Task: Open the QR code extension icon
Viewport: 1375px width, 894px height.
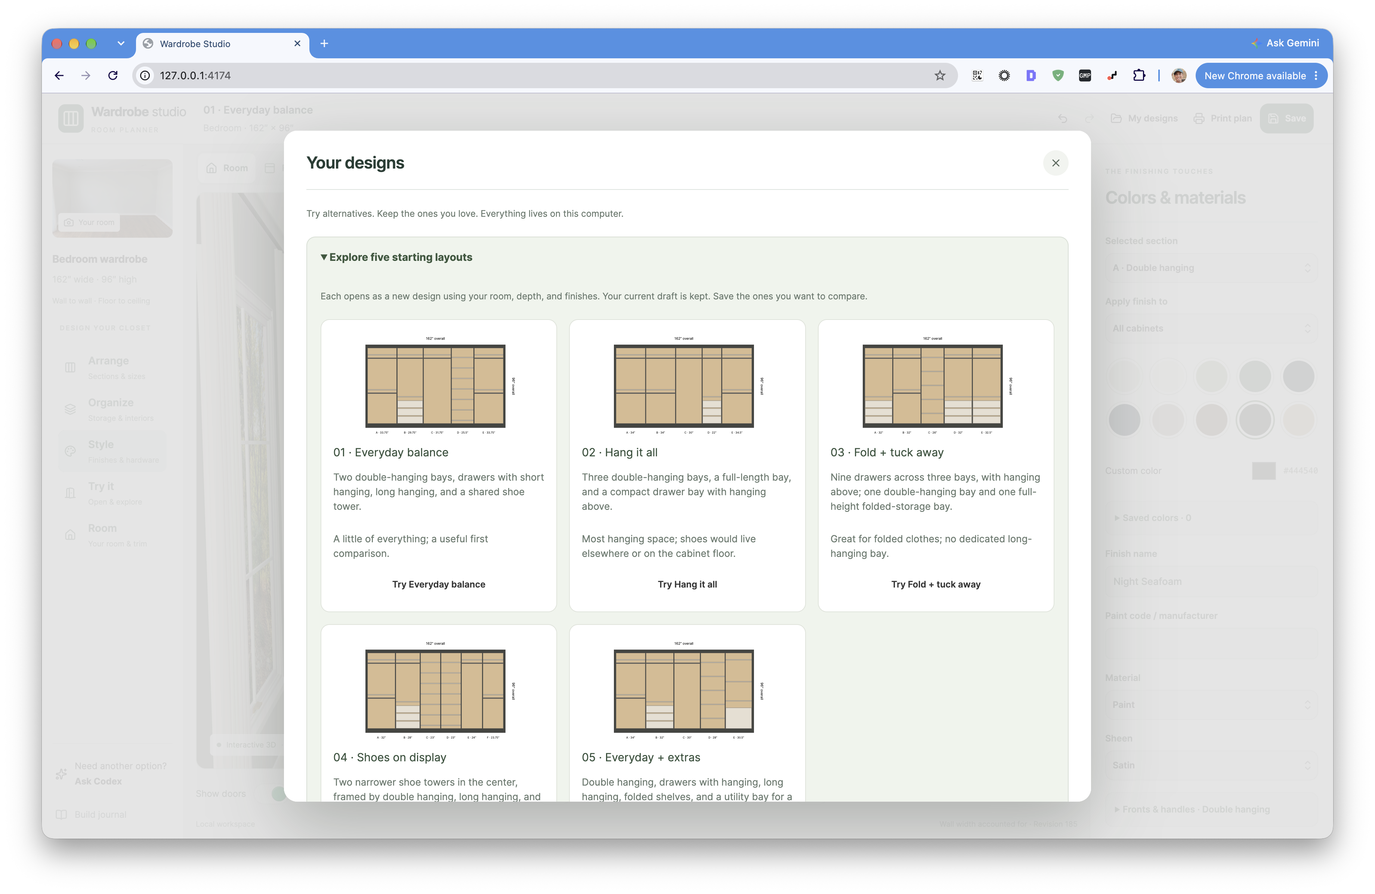Action: (977, 76)
